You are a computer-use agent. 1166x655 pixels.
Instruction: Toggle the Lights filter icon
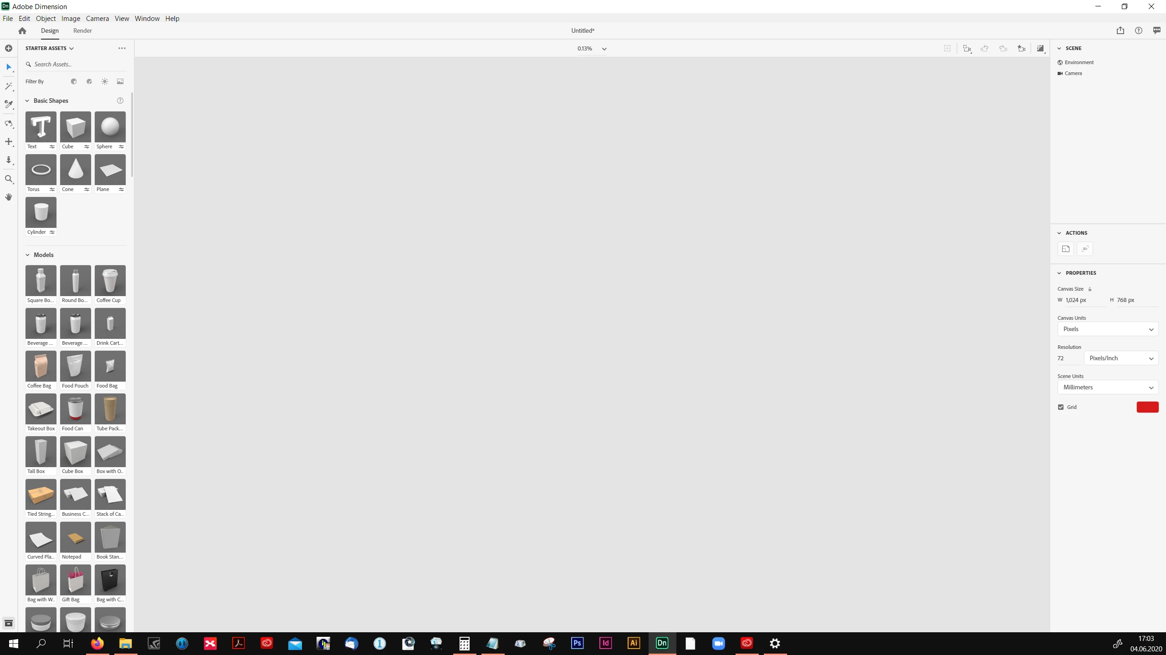(105, 81)
